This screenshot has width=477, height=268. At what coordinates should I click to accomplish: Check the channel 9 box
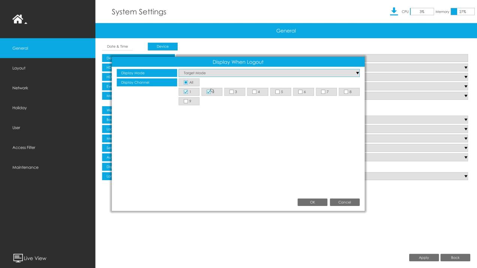click(x=186, y=101)
